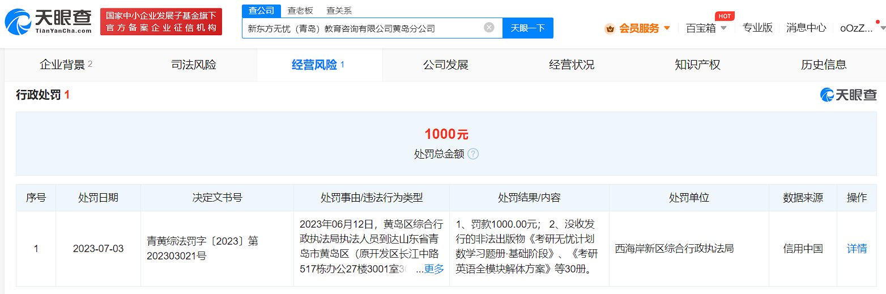Click the 行政处罚 section heading
This screenshot has width=886, height=294.
coord(38,95)
